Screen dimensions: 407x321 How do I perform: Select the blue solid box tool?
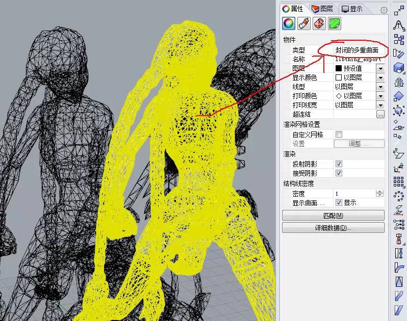(x=399, y=67)
